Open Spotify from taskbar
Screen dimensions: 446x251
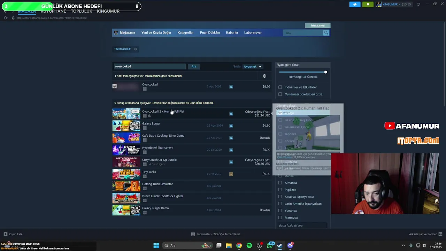pos(249,245)
